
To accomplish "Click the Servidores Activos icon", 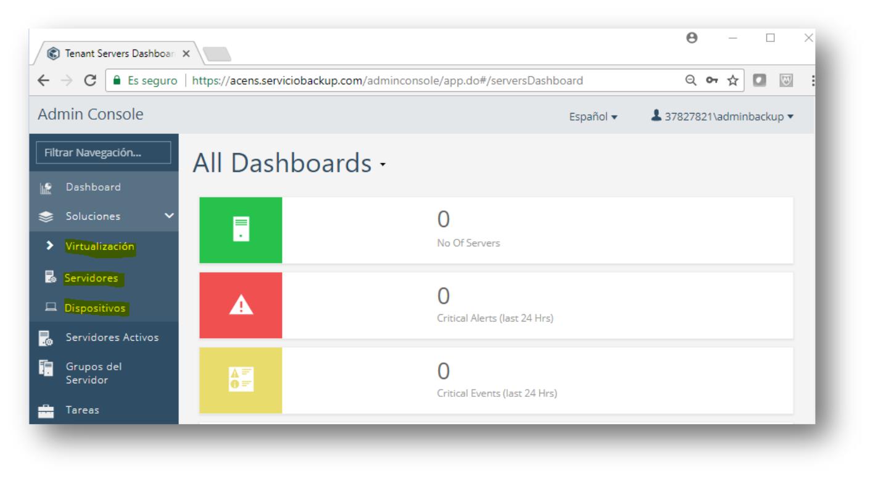I will tap(46, 338).
